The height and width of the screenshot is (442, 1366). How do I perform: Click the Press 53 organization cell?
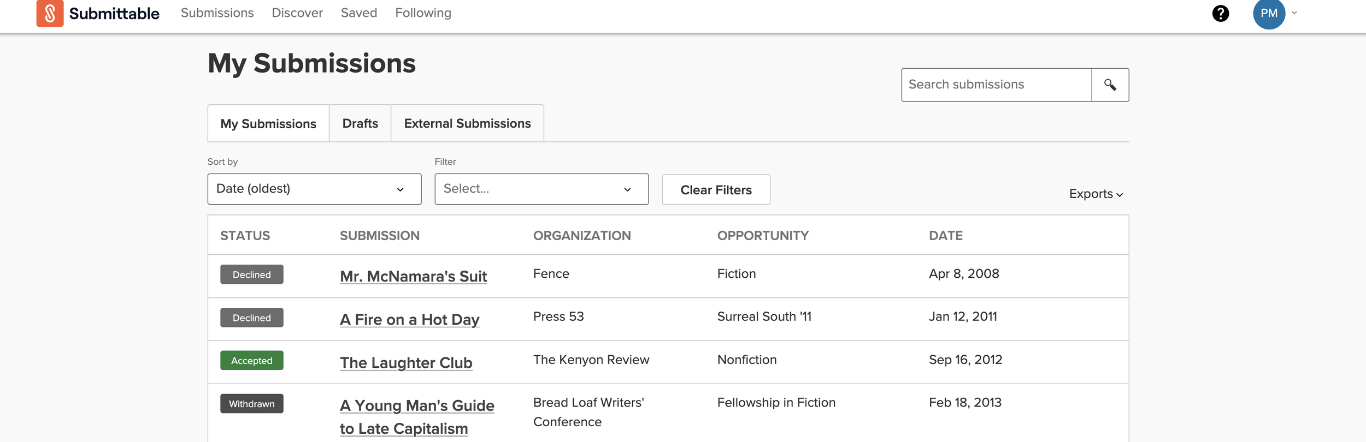tap(558, 316)
